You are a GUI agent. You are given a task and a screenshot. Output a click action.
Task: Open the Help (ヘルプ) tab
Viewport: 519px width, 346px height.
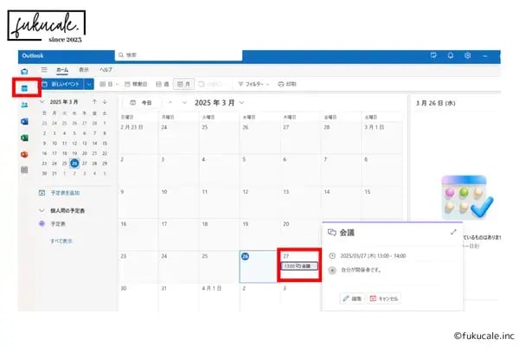[x=106, y=70]
